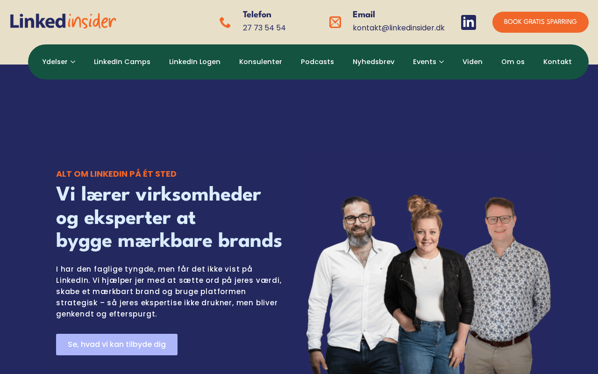The width and height of the screenshot is (598, 374).
Task: Open the Linkedinsider logo homepage link
Action: [x=63, y=21]
